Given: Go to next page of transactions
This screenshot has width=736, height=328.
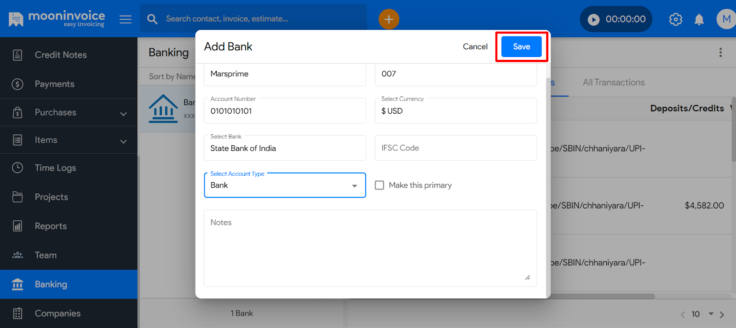Looking at the screenshot, I should [722, 315].
